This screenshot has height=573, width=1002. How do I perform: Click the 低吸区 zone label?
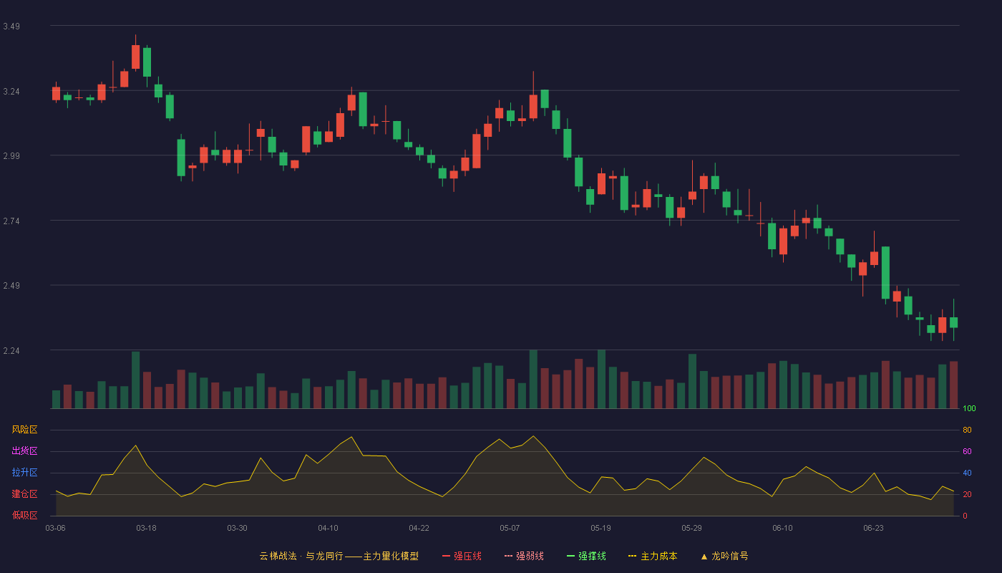pyautogui.click(x=24, y=515)
